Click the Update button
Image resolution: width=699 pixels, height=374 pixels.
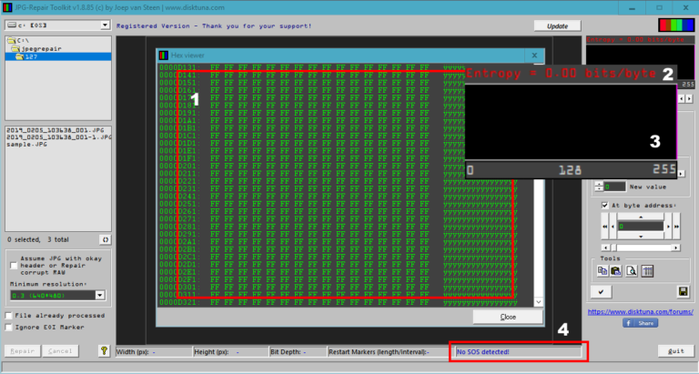pyautogui.click(x=556, y=25)
